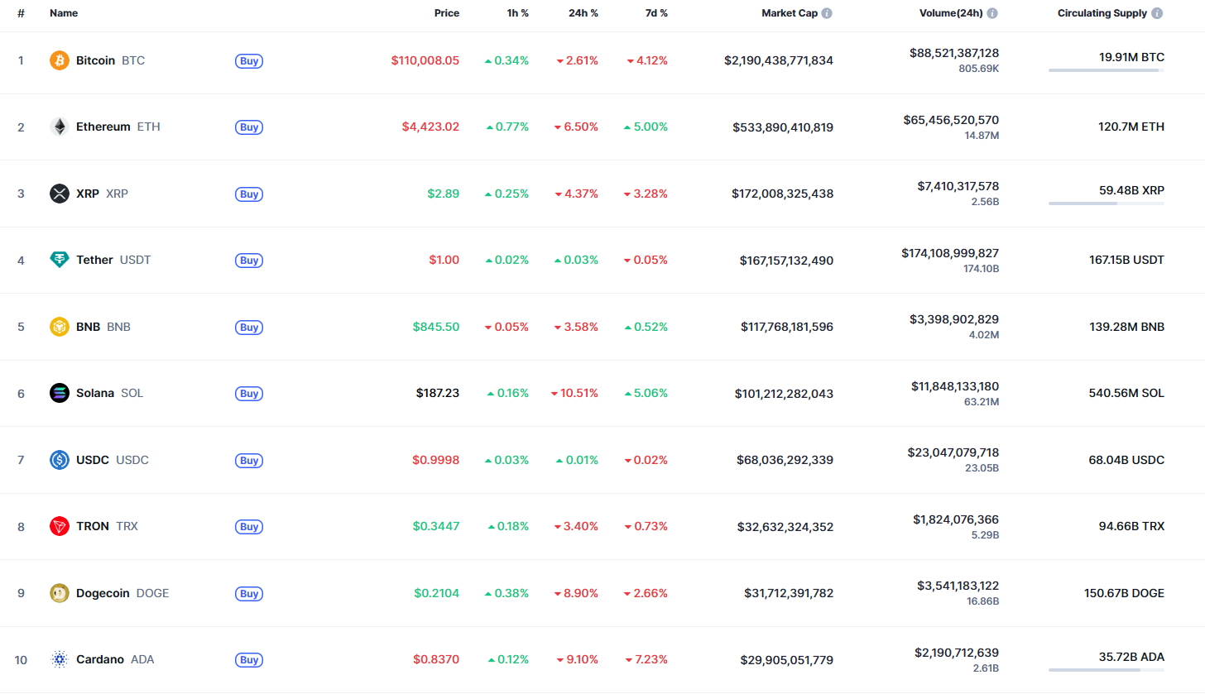
Task: Click the blue USDC logo icon
Action: tap(60, 460)
